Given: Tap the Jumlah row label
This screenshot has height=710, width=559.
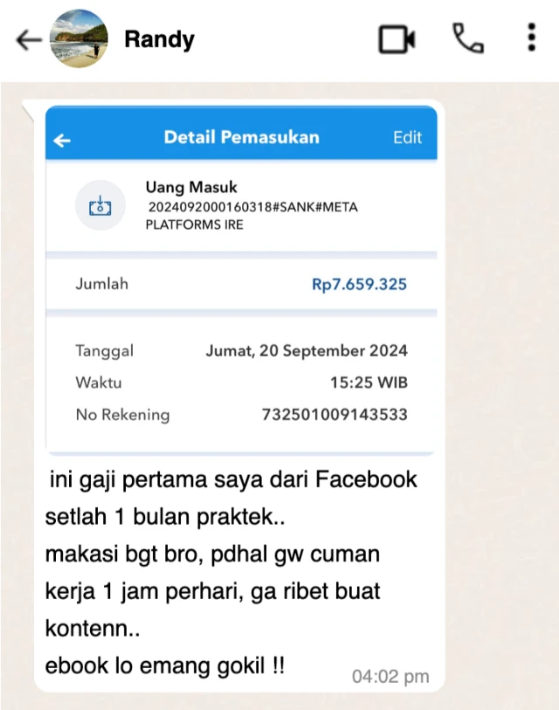Looking at the screenshot, I should click(x=102, y=284).
